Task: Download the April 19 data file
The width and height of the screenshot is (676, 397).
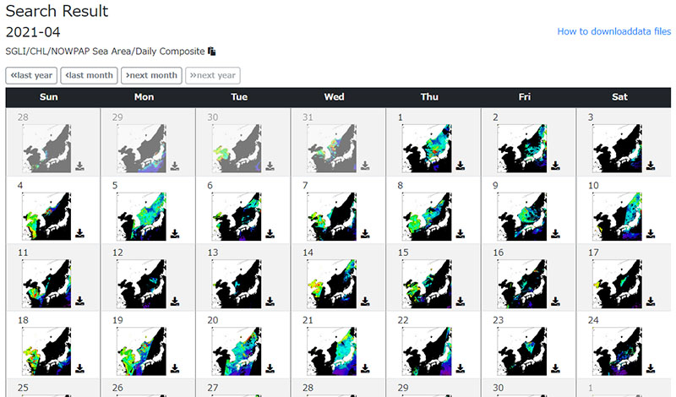Action: [x=175, y=368]
